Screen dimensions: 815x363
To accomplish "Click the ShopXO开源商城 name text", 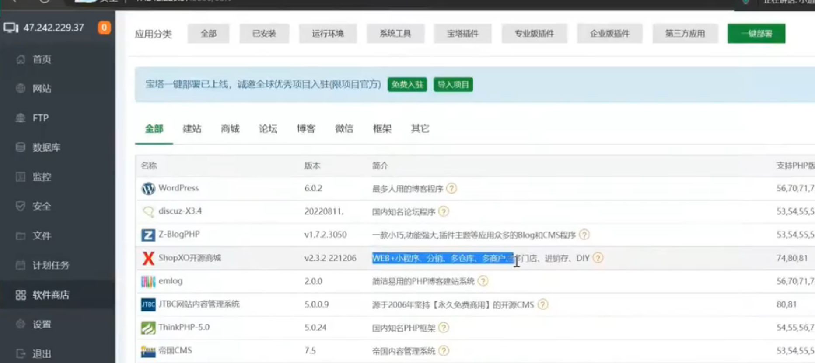I will tap(190, 258).
